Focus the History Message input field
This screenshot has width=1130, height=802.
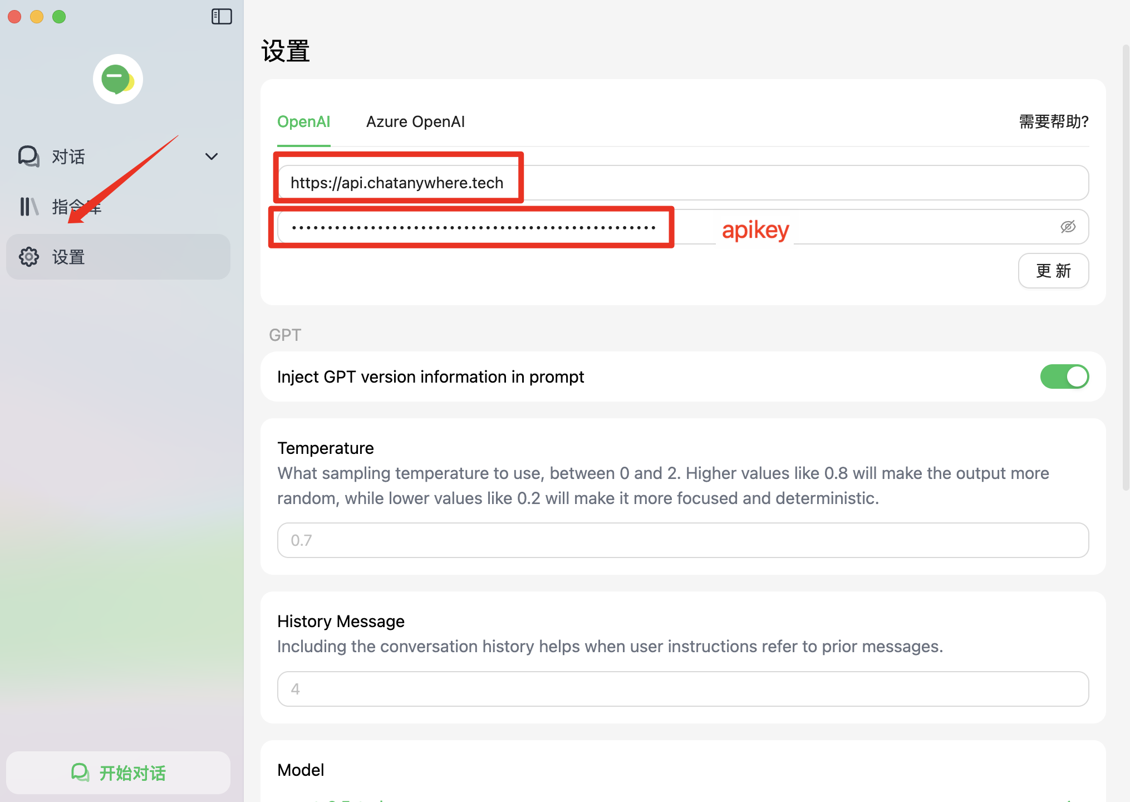pos(682,689)
